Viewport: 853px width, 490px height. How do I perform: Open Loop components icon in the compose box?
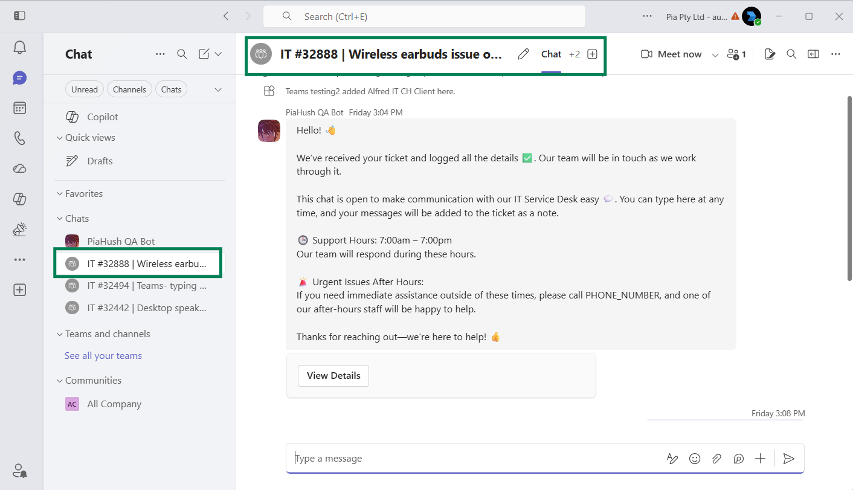738,459
